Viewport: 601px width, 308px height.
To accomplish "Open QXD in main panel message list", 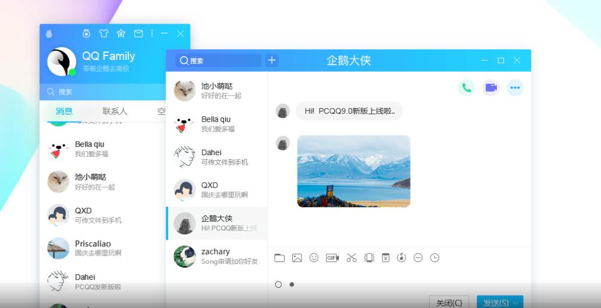I will [x=103, y=215].
